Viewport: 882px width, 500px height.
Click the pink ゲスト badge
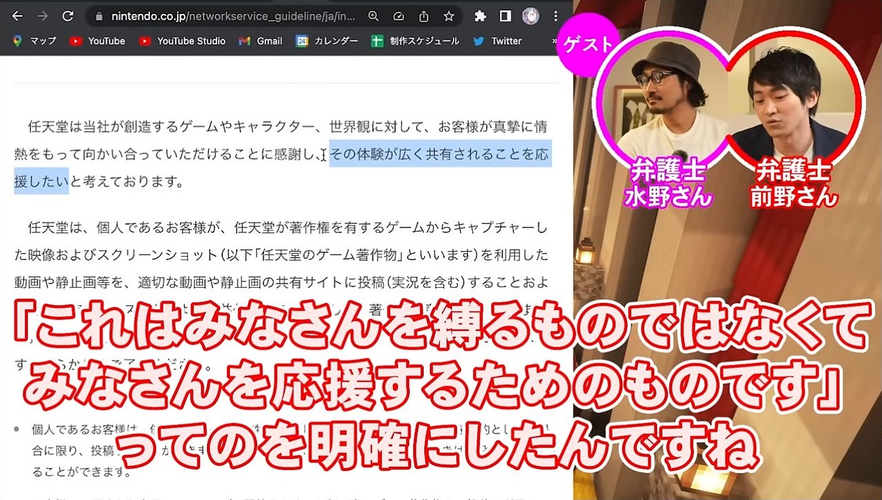588,44
